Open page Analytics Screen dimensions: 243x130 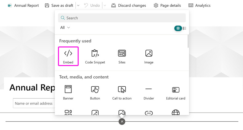pyautogui.click(x=200, y=6)
